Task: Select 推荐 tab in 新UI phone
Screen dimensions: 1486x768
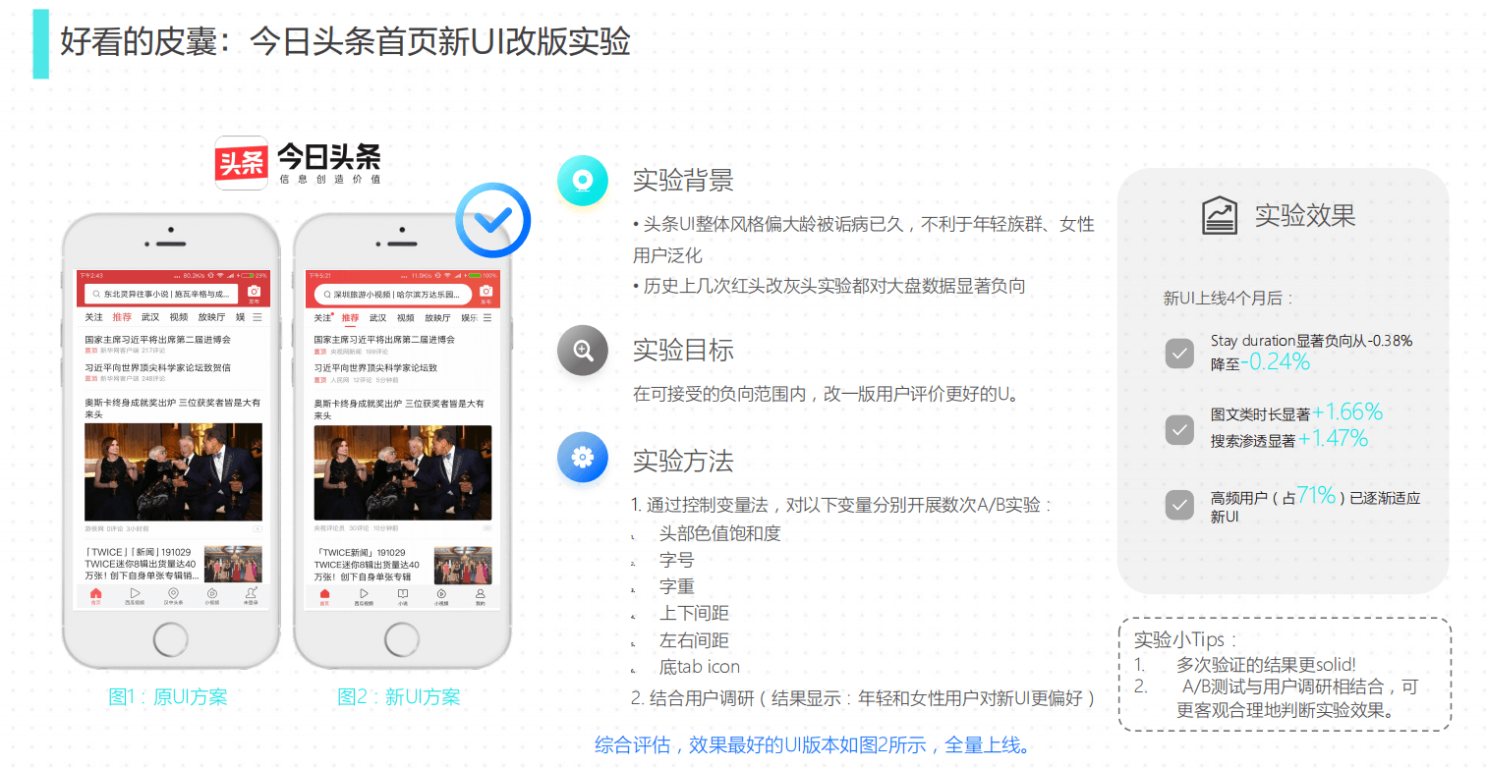Action: click(x=351, y=318)
